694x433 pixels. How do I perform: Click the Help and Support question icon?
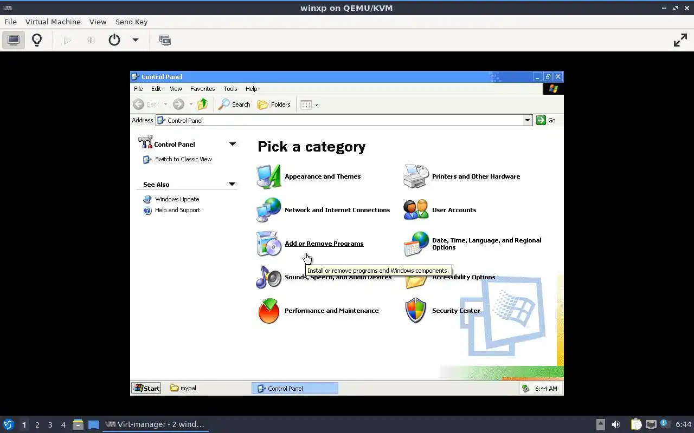click(147, 211)
